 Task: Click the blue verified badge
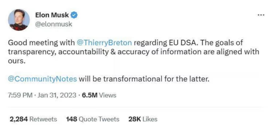[x=75, y=15]
